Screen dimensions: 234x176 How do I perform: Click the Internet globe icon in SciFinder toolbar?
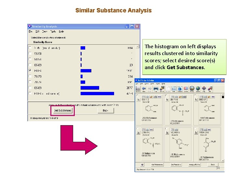[x=198, y=89]
